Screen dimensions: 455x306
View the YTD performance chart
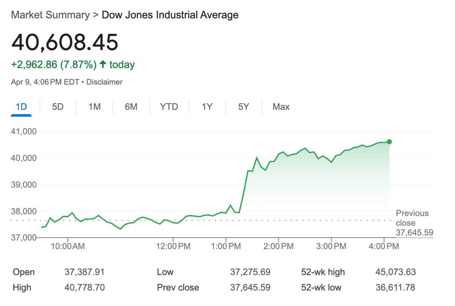point(169,107)
